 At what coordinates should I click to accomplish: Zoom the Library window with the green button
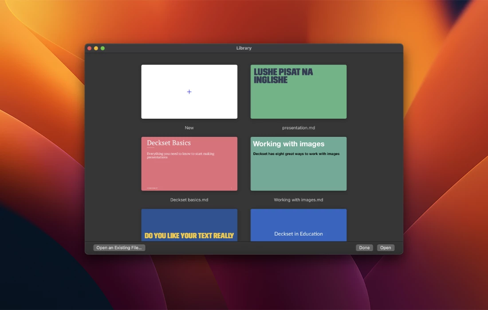tap(102, 48)
